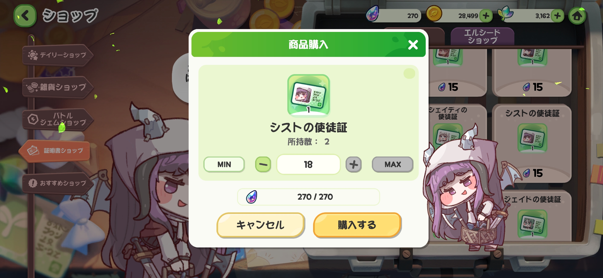Tap the home icon button

[577, 16]
